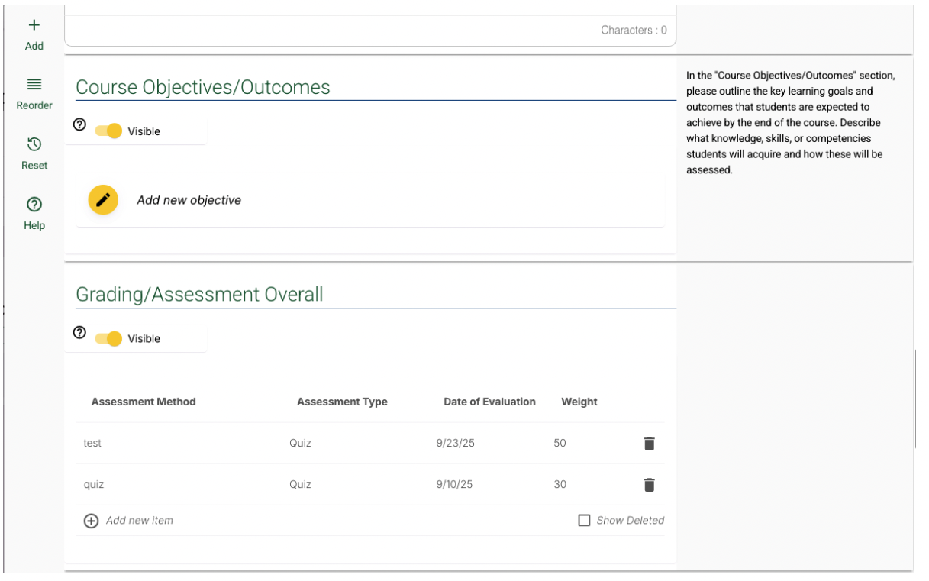Check the Show Deleted checkbox

coord(584,521)
